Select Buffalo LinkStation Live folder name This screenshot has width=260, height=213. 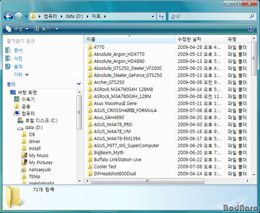coord(118,160)
